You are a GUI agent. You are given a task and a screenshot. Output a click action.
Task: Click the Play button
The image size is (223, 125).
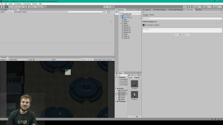point(105,7)
